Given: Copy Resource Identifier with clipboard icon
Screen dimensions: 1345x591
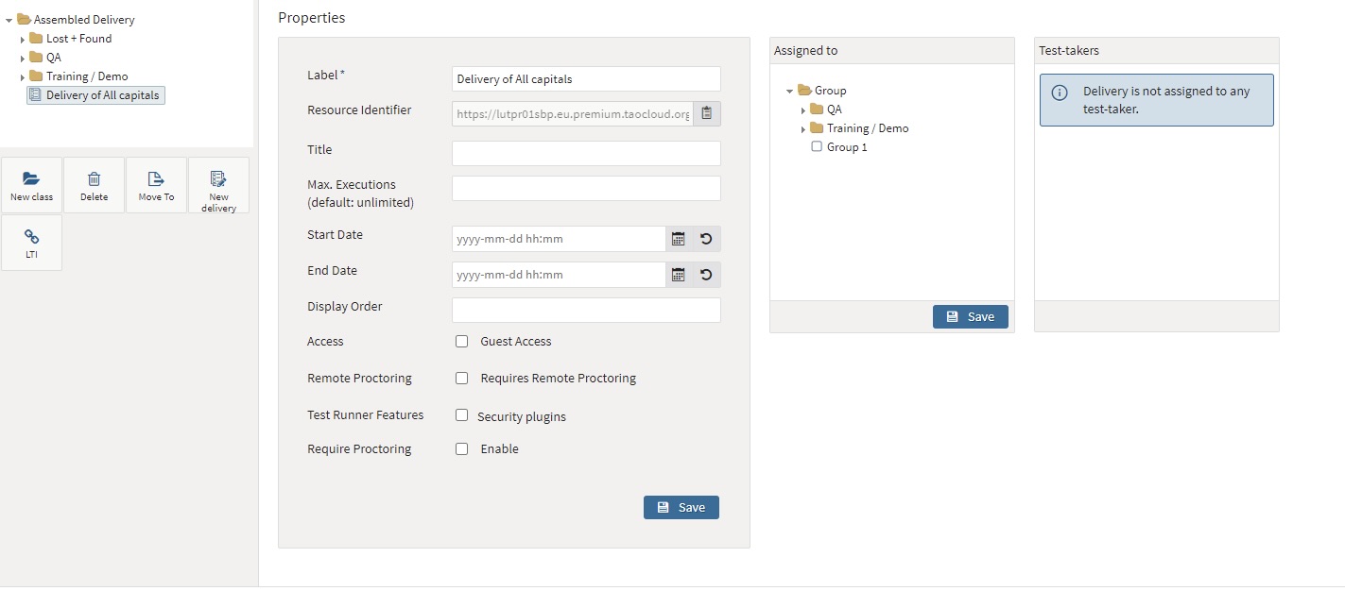Looking at the screenshot, I should click(x=706, y=114).
